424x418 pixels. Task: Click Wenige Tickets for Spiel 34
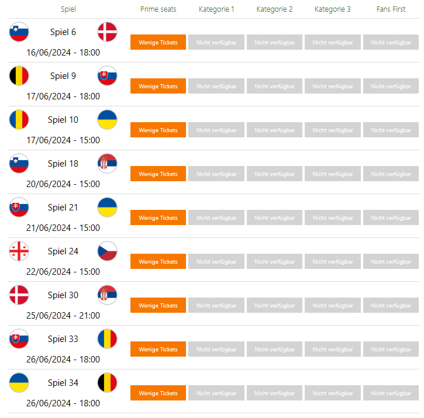[158, 393]
